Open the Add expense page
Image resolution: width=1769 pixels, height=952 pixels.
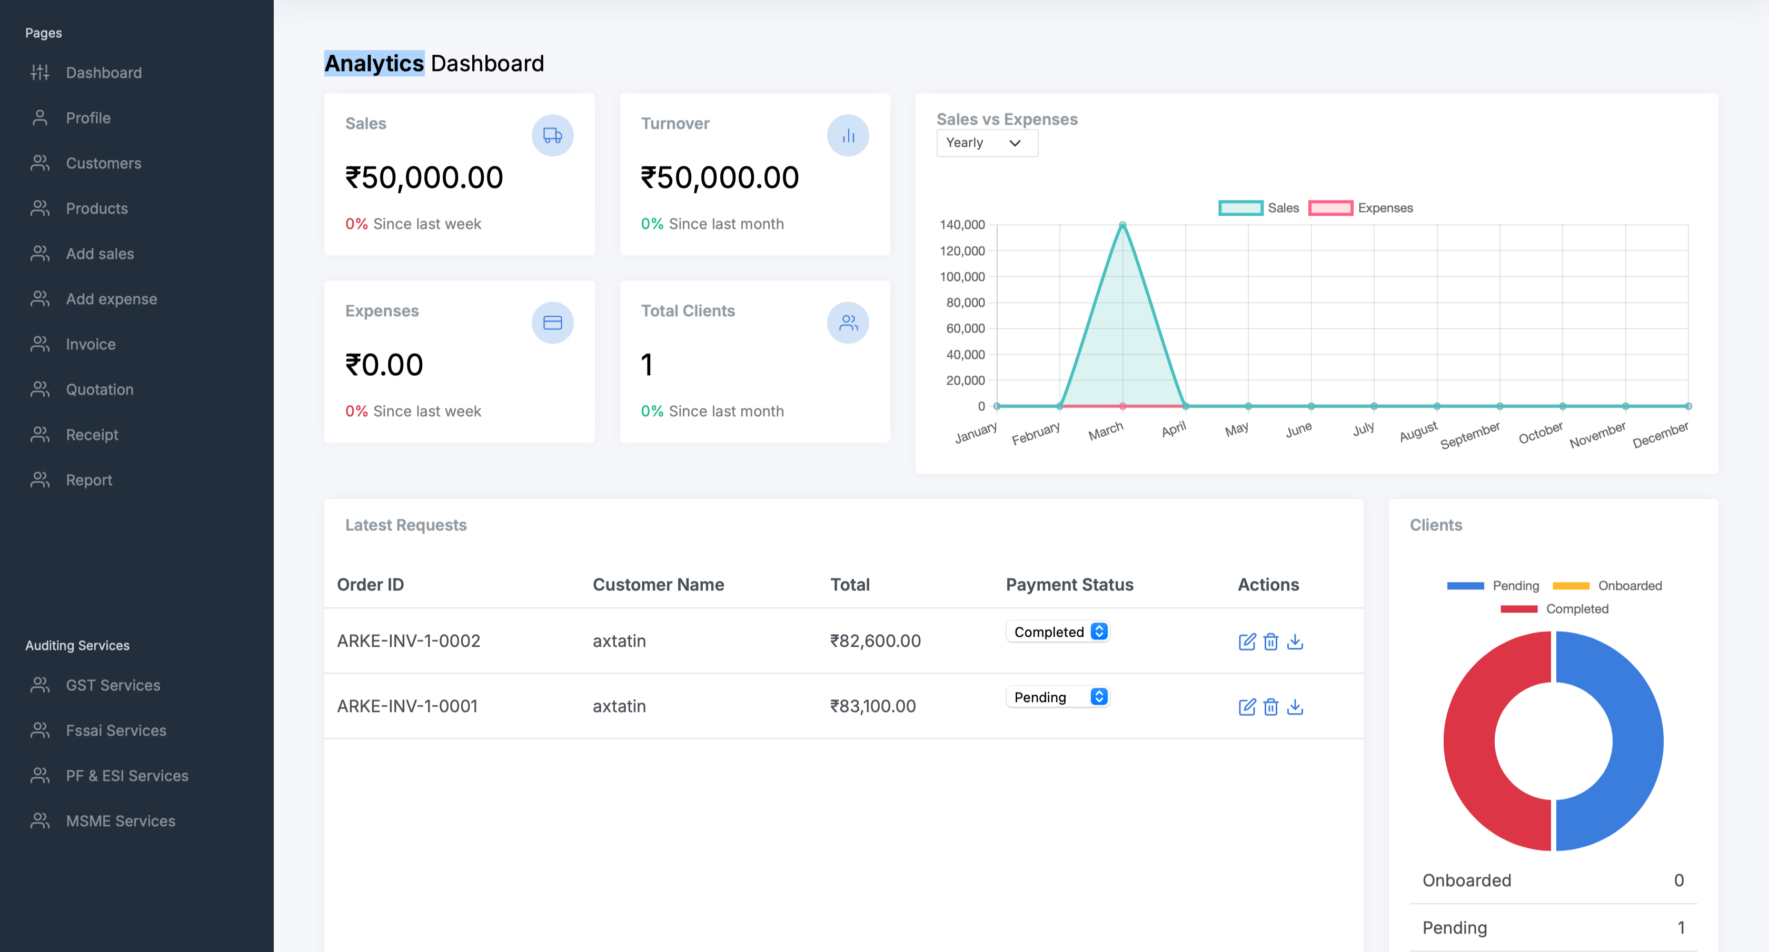click(111, 298)
